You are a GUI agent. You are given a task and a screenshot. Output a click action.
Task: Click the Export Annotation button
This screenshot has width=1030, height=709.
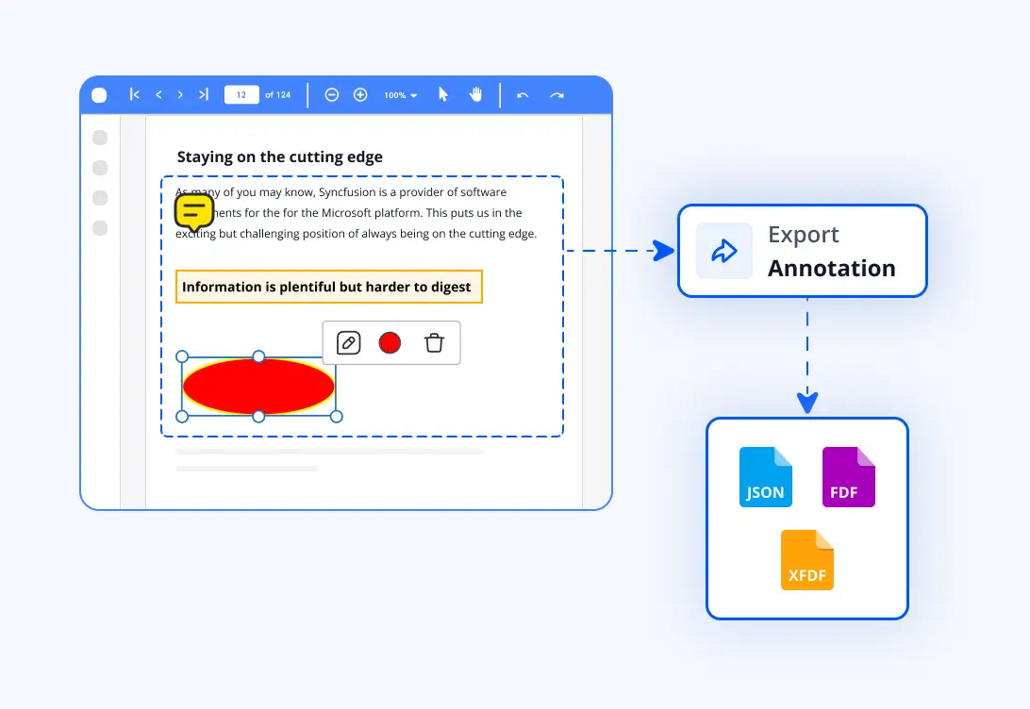pos(802,251)
